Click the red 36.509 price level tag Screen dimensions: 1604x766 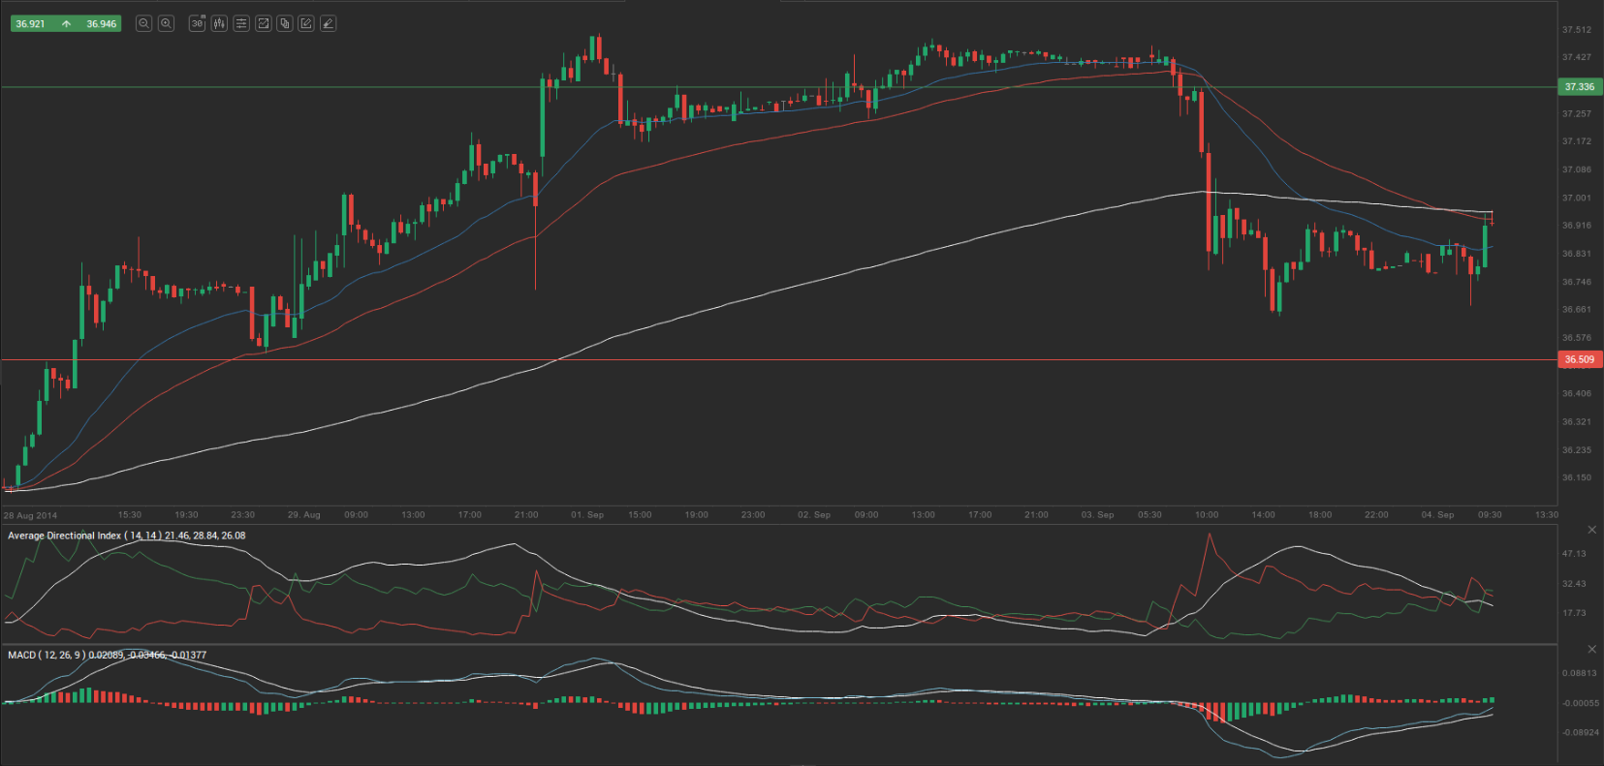(1579, 359)
